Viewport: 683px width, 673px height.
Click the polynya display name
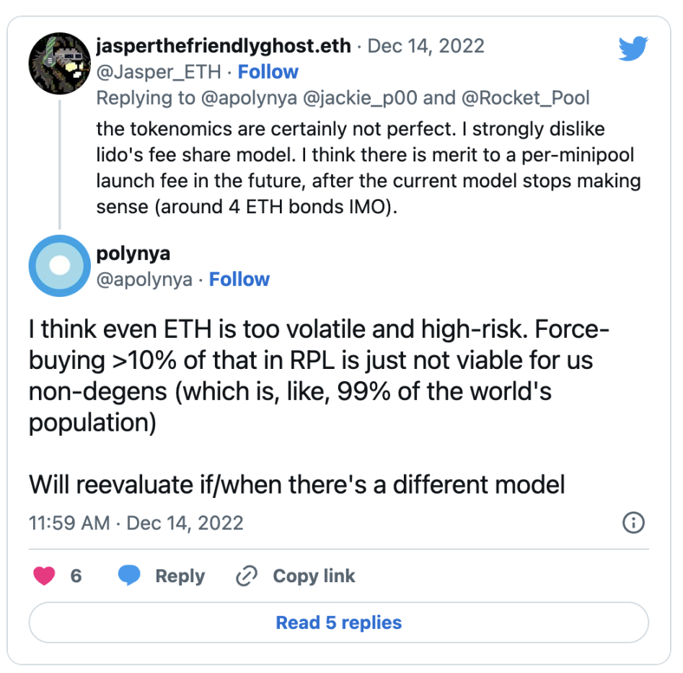[x=133, y=254]
